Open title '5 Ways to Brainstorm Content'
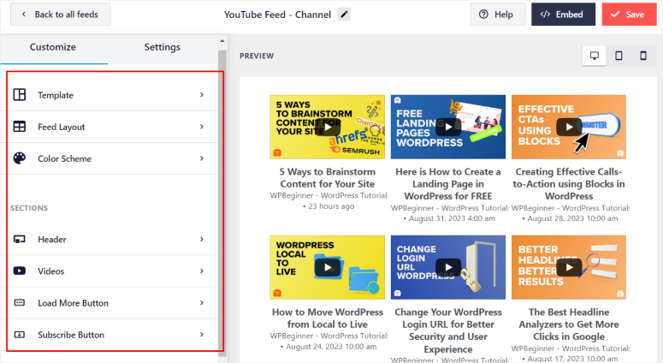The image size is (663, 363). point(328,178)
